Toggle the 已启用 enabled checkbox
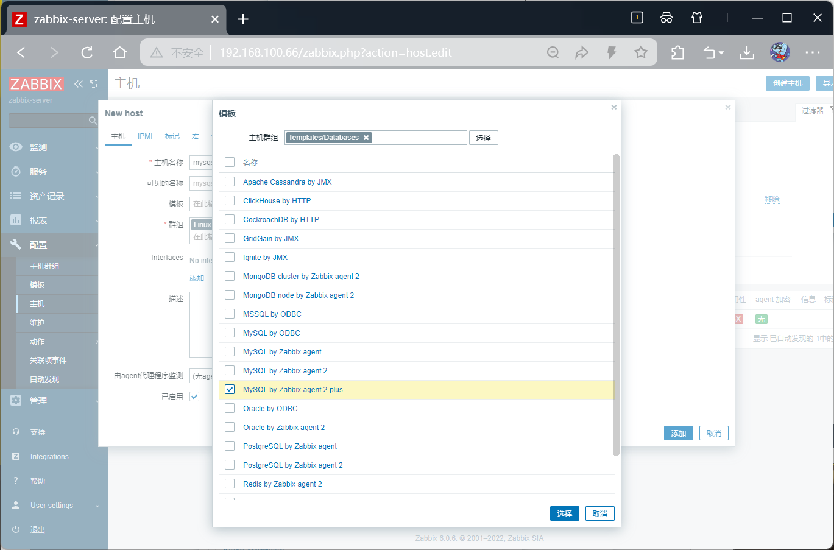 click(x=194, y=397)
